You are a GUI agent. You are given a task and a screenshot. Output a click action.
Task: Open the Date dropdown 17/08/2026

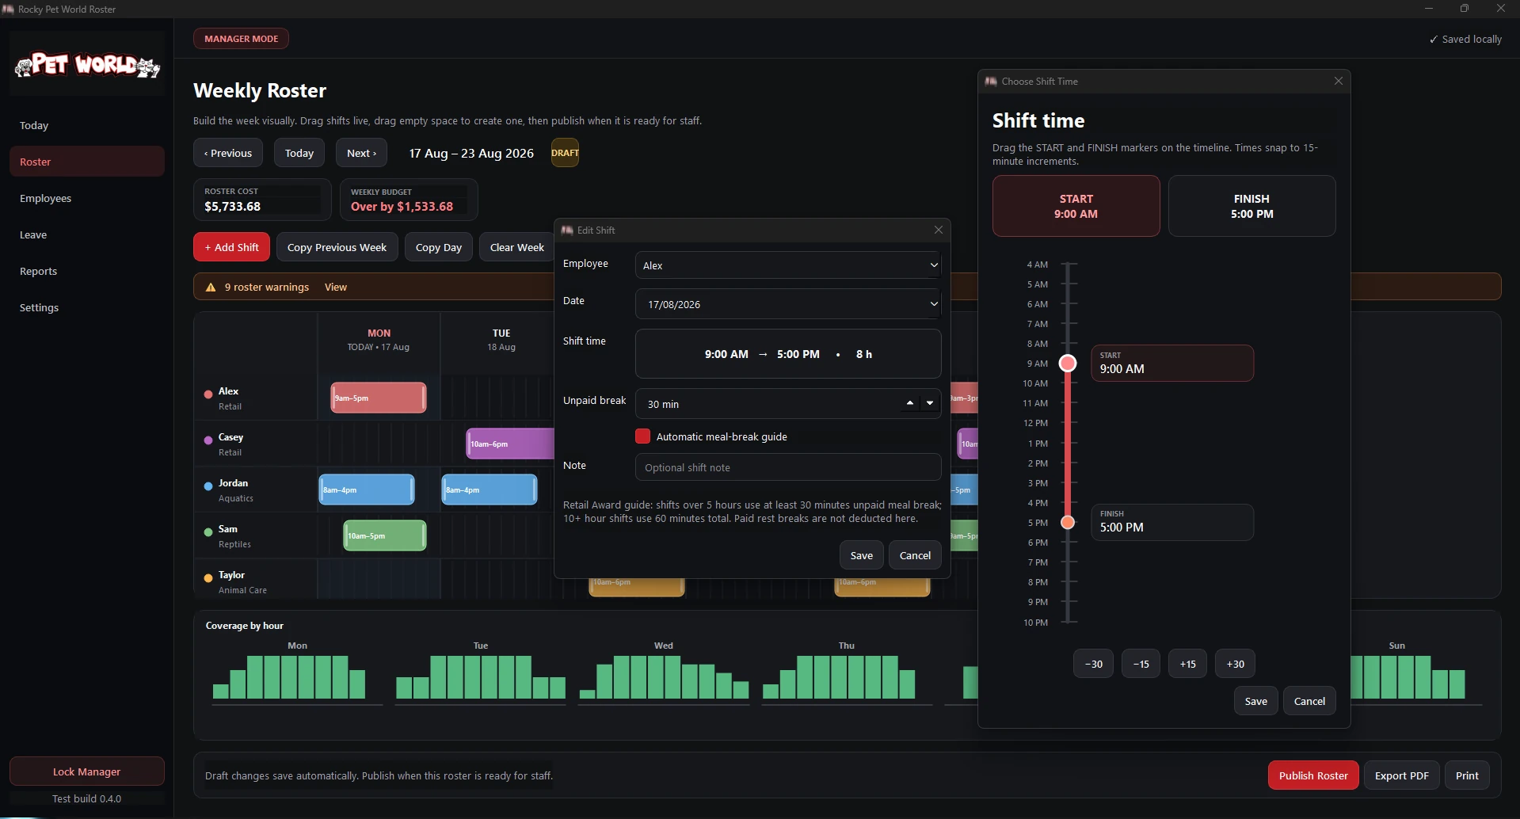click(788, 304)
